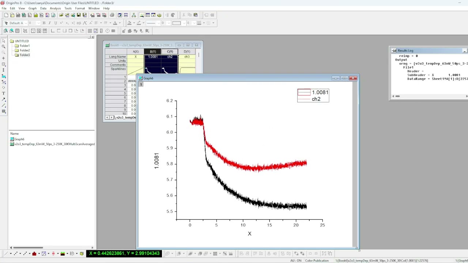The image size is (468, 263).
Task: Open the font color dropdown arrow
Action: coord(119,23)
